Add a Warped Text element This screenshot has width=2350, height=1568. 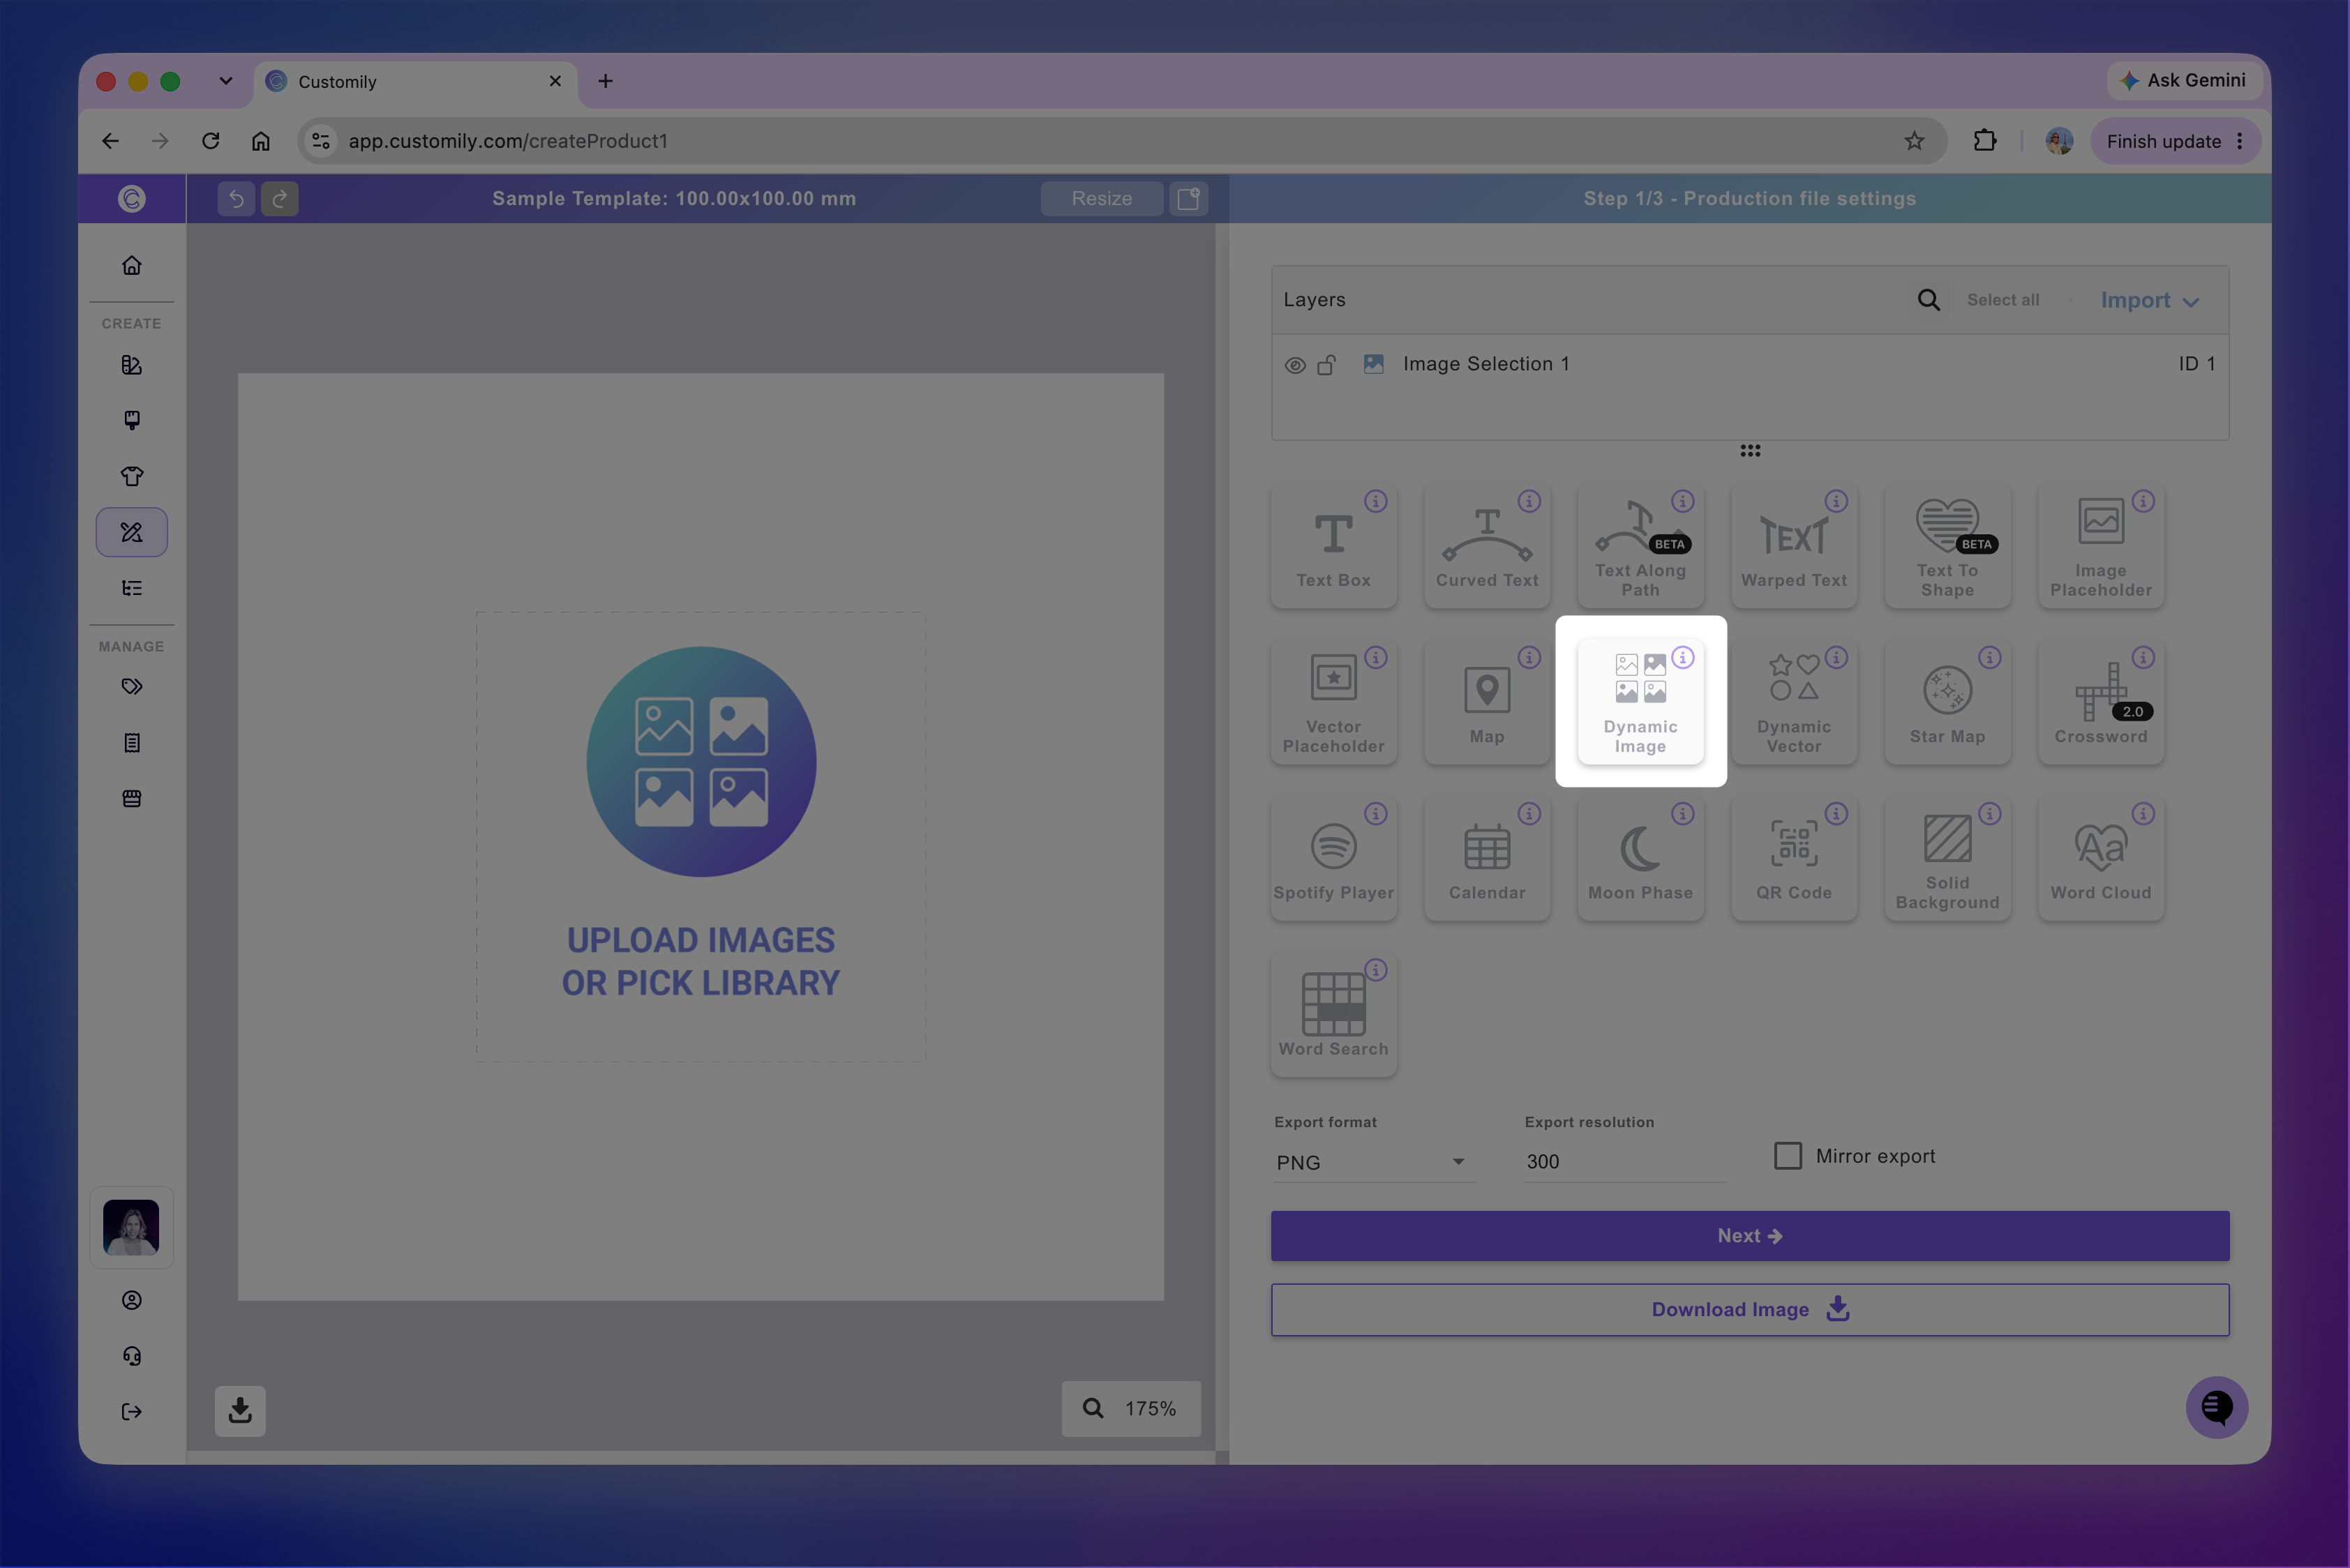pyautogui.click(x=1794, y=545)
